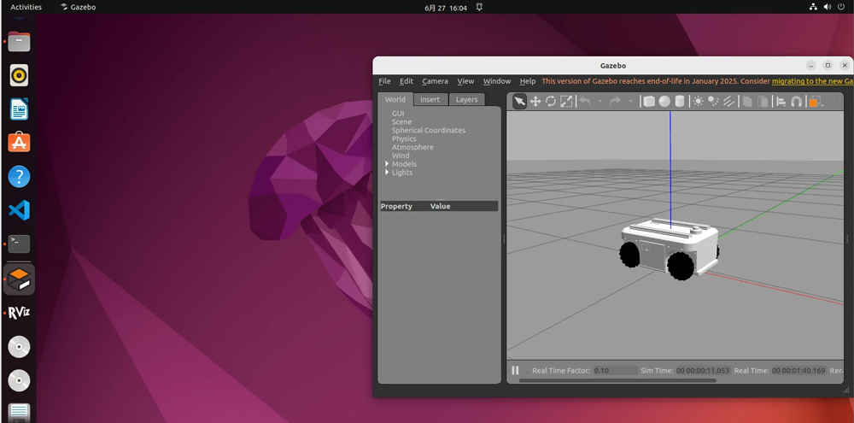Image resolution: width=854 pixels, height=423 pixels.
Task: Click the Value column header
Action: point(440,206)
